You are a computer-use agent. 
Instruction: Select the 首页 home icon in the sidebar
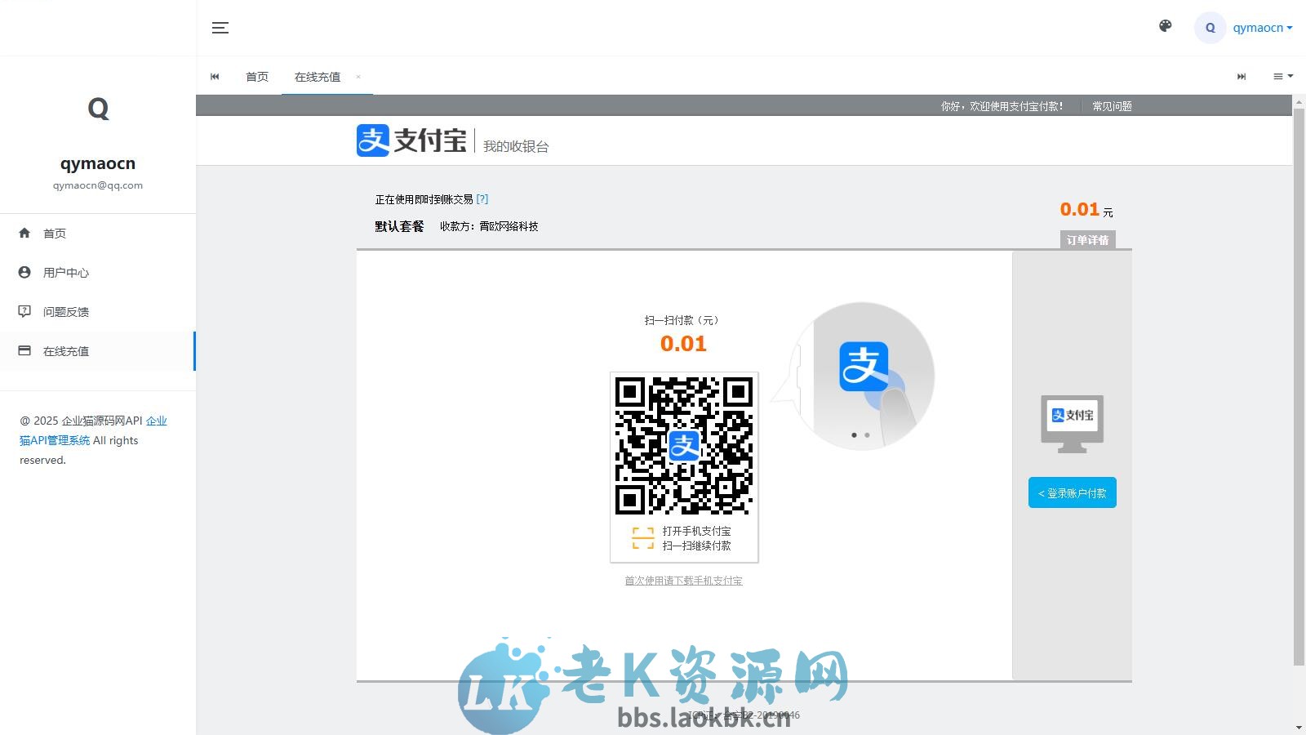coord(24,233)
